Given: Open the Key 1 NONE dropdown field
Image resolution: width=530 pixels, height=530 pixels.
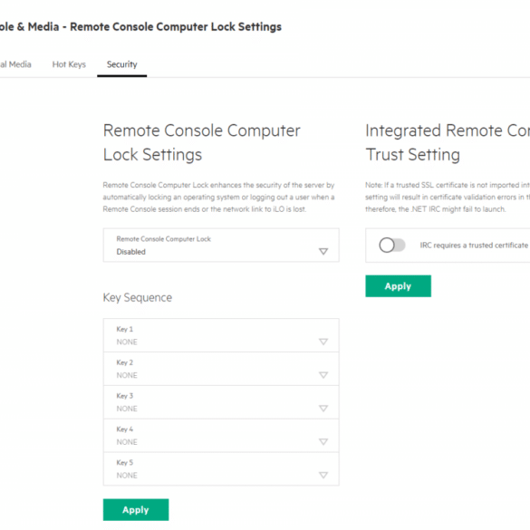Looking at the screenshot, I should point(221,335).
